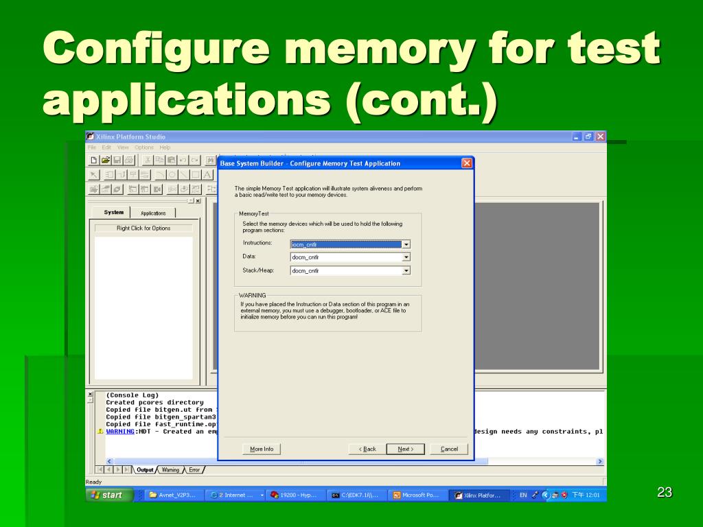Screen dimensions: 703x527
Task: Click the Undo arrow icon
Action: pos(183,161)
